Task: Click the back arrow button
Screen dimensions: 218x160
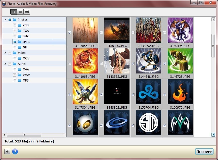Action: pos(8,151)
